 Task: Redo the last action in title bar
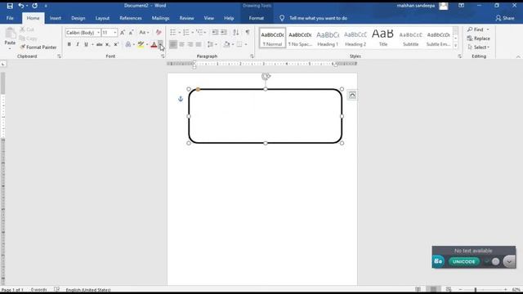coord(34,6)
